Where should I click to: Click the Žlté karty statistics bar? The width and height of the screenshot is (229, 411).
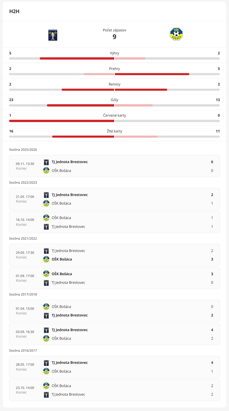click(x=114, y=136)
